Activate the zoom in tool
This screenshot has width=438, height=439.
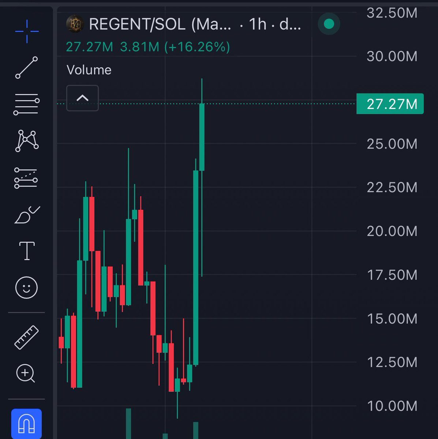click(26, 374)
